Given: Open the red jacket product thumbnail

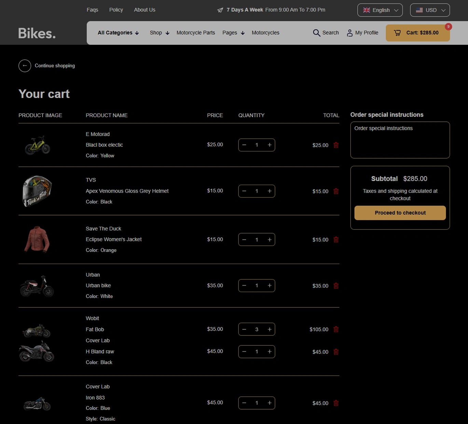Looking at the screenshot, I should [x=37, y=239].
